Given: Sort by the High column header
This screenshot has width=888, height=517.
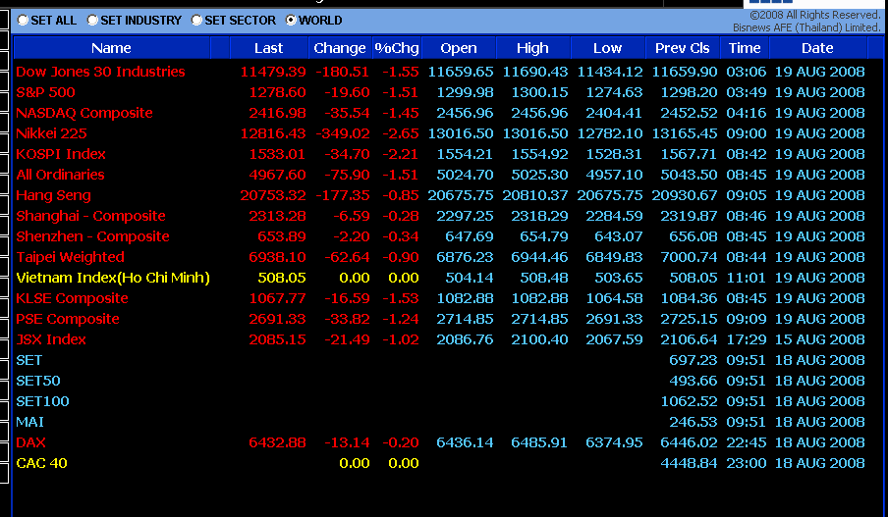Looking at the screenshot, I should (533, 48).
